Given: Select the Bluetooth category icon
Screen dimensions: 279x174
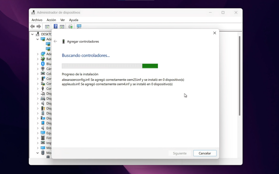Looking at the screenshot, I should point(43,64).
